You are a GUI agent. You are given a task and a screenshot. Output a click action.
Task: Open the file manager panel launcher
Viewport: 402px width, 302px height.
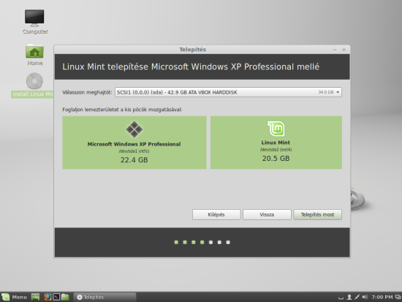[x=65, y=297]
